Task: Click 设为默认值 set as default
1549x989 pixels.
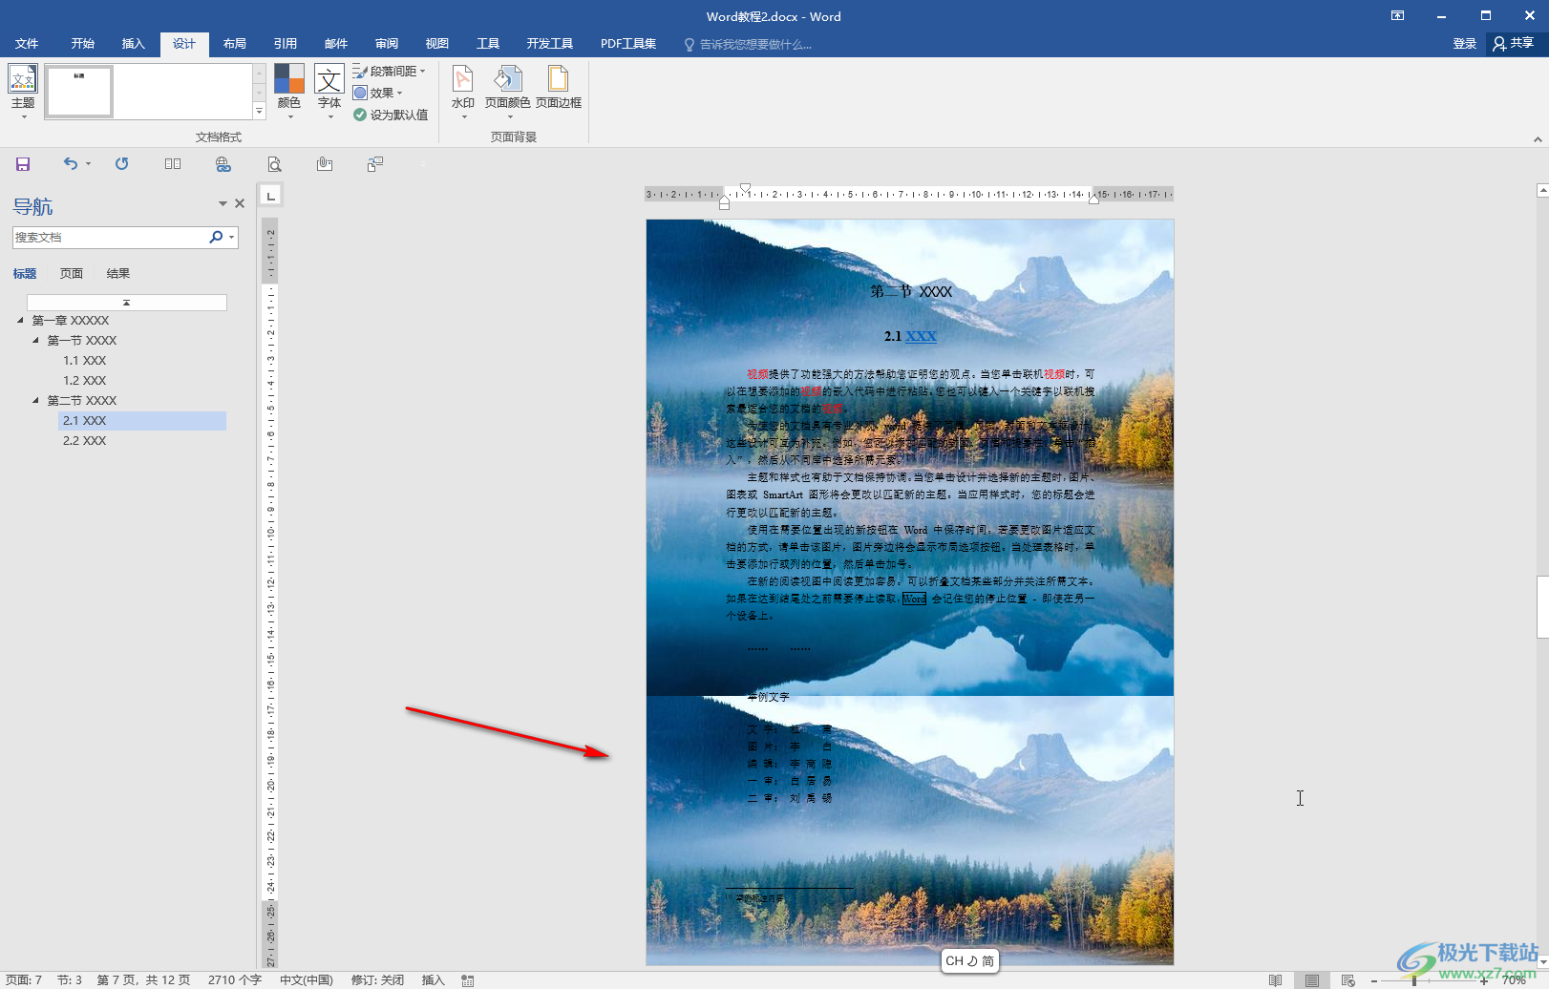Action: point(391,115)
